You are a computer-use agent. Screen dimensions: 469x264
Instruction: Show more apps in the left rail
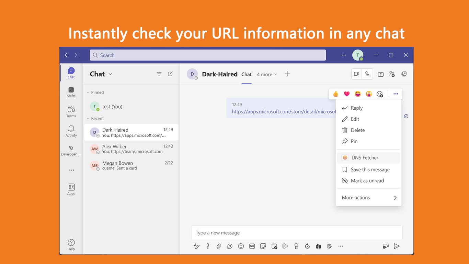point(71,170)
